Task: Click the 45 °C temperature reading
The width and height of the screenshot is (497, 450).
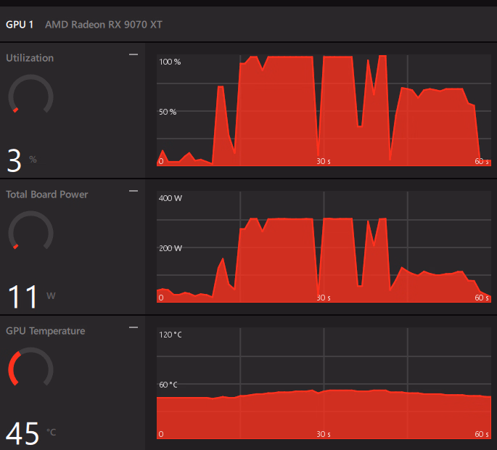Action: [23, 433]
